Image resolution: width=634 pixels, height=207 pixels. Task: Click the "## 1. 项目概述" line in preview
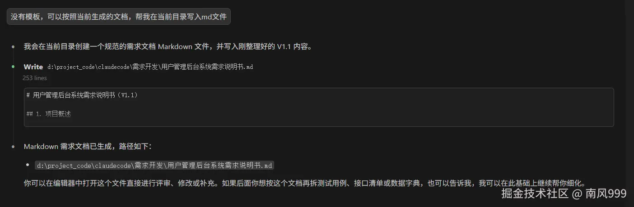pyautogui.click(x=49, y=114)
